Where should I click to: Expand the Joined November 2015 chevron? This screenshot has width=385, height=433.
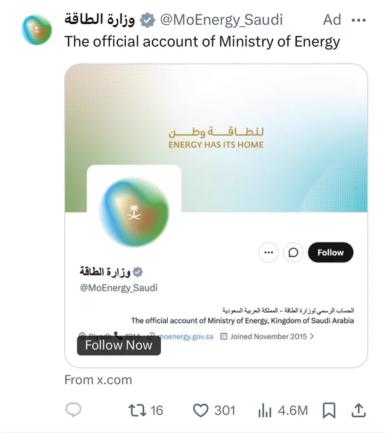click(x=312, y=336)
